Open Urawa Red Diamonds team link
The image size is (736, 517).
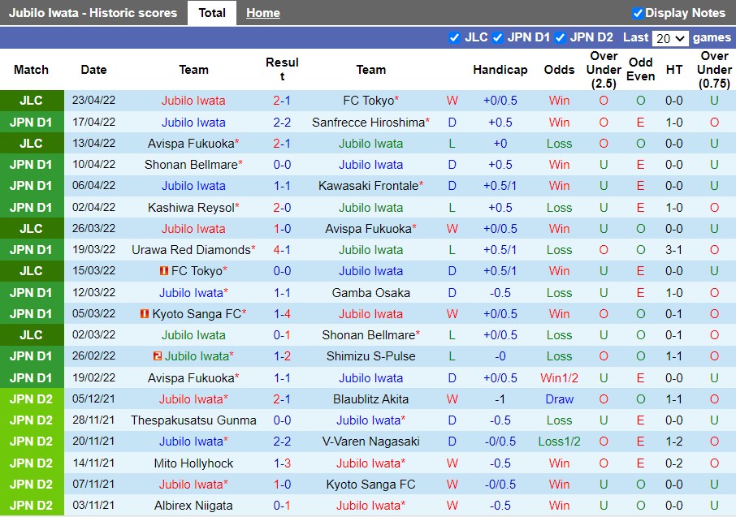pos(191,250)
